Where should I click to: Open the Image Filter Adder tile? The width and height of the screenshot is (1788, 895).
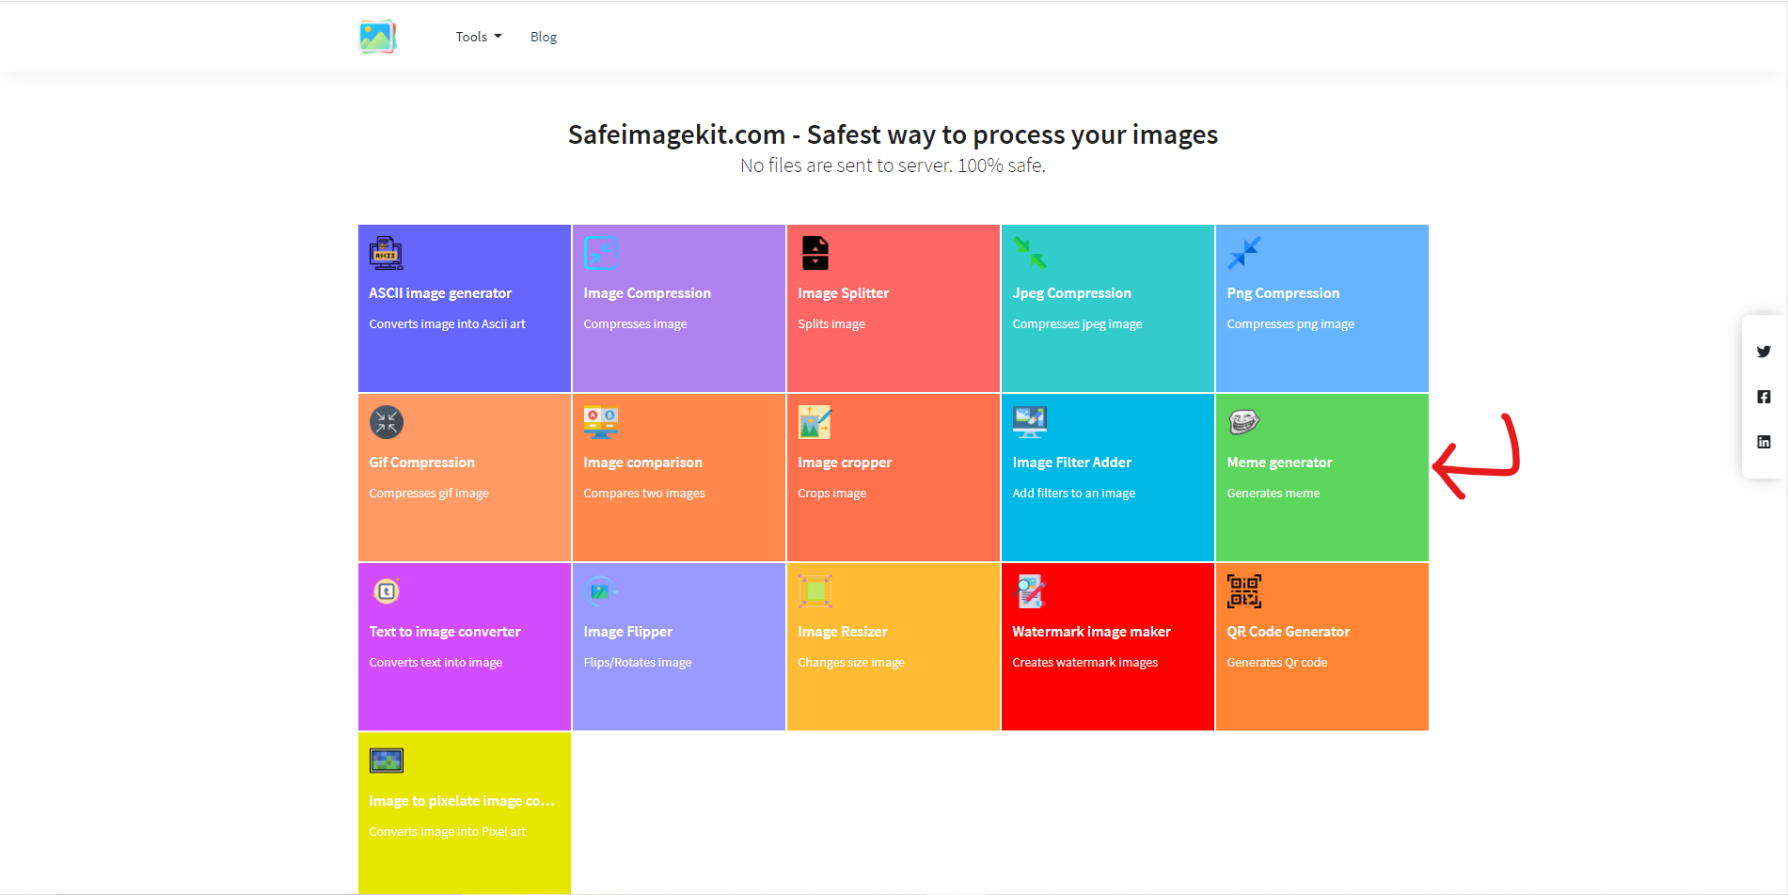[x=1108, y=478]
